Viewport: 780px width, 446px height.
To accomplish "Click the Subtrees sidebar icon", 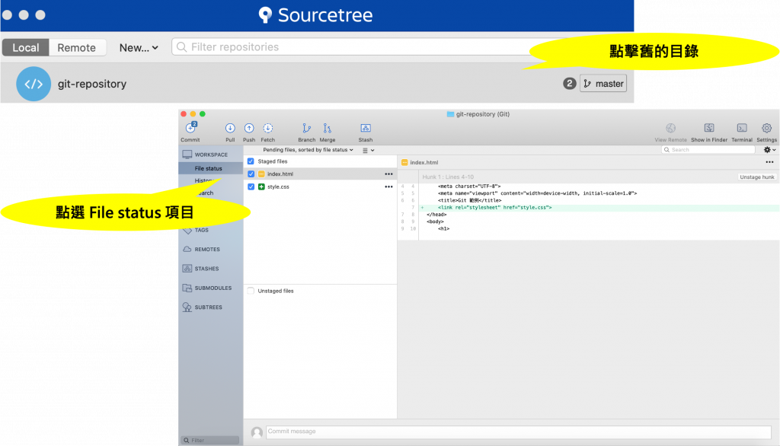I will coord(187,307).
